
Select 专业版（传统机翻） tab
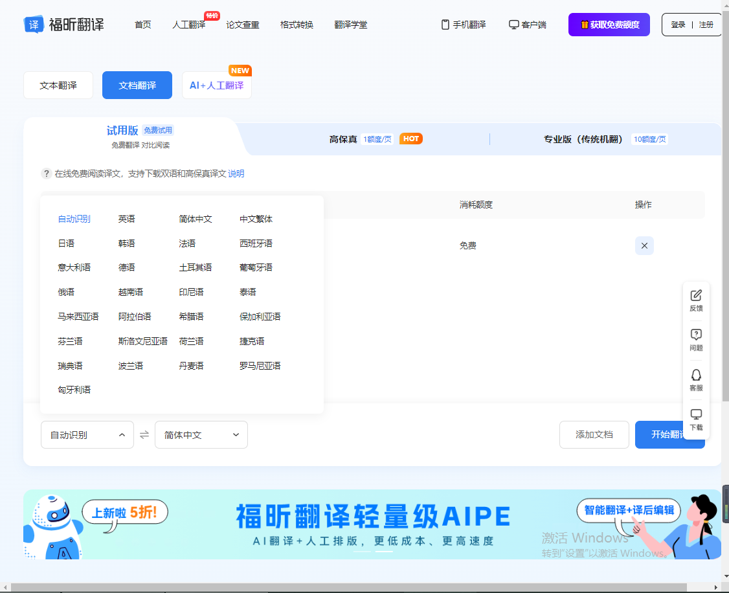click(x=605, y=139)
